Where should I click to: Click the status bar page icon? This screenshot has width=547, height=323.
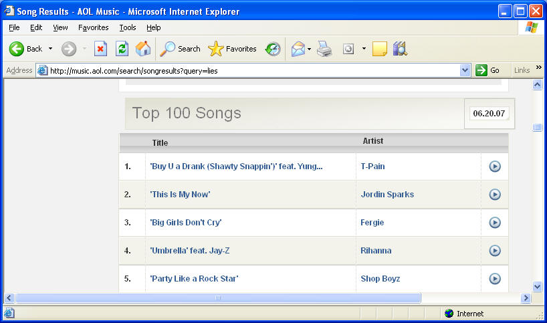[x=9, y=313]
